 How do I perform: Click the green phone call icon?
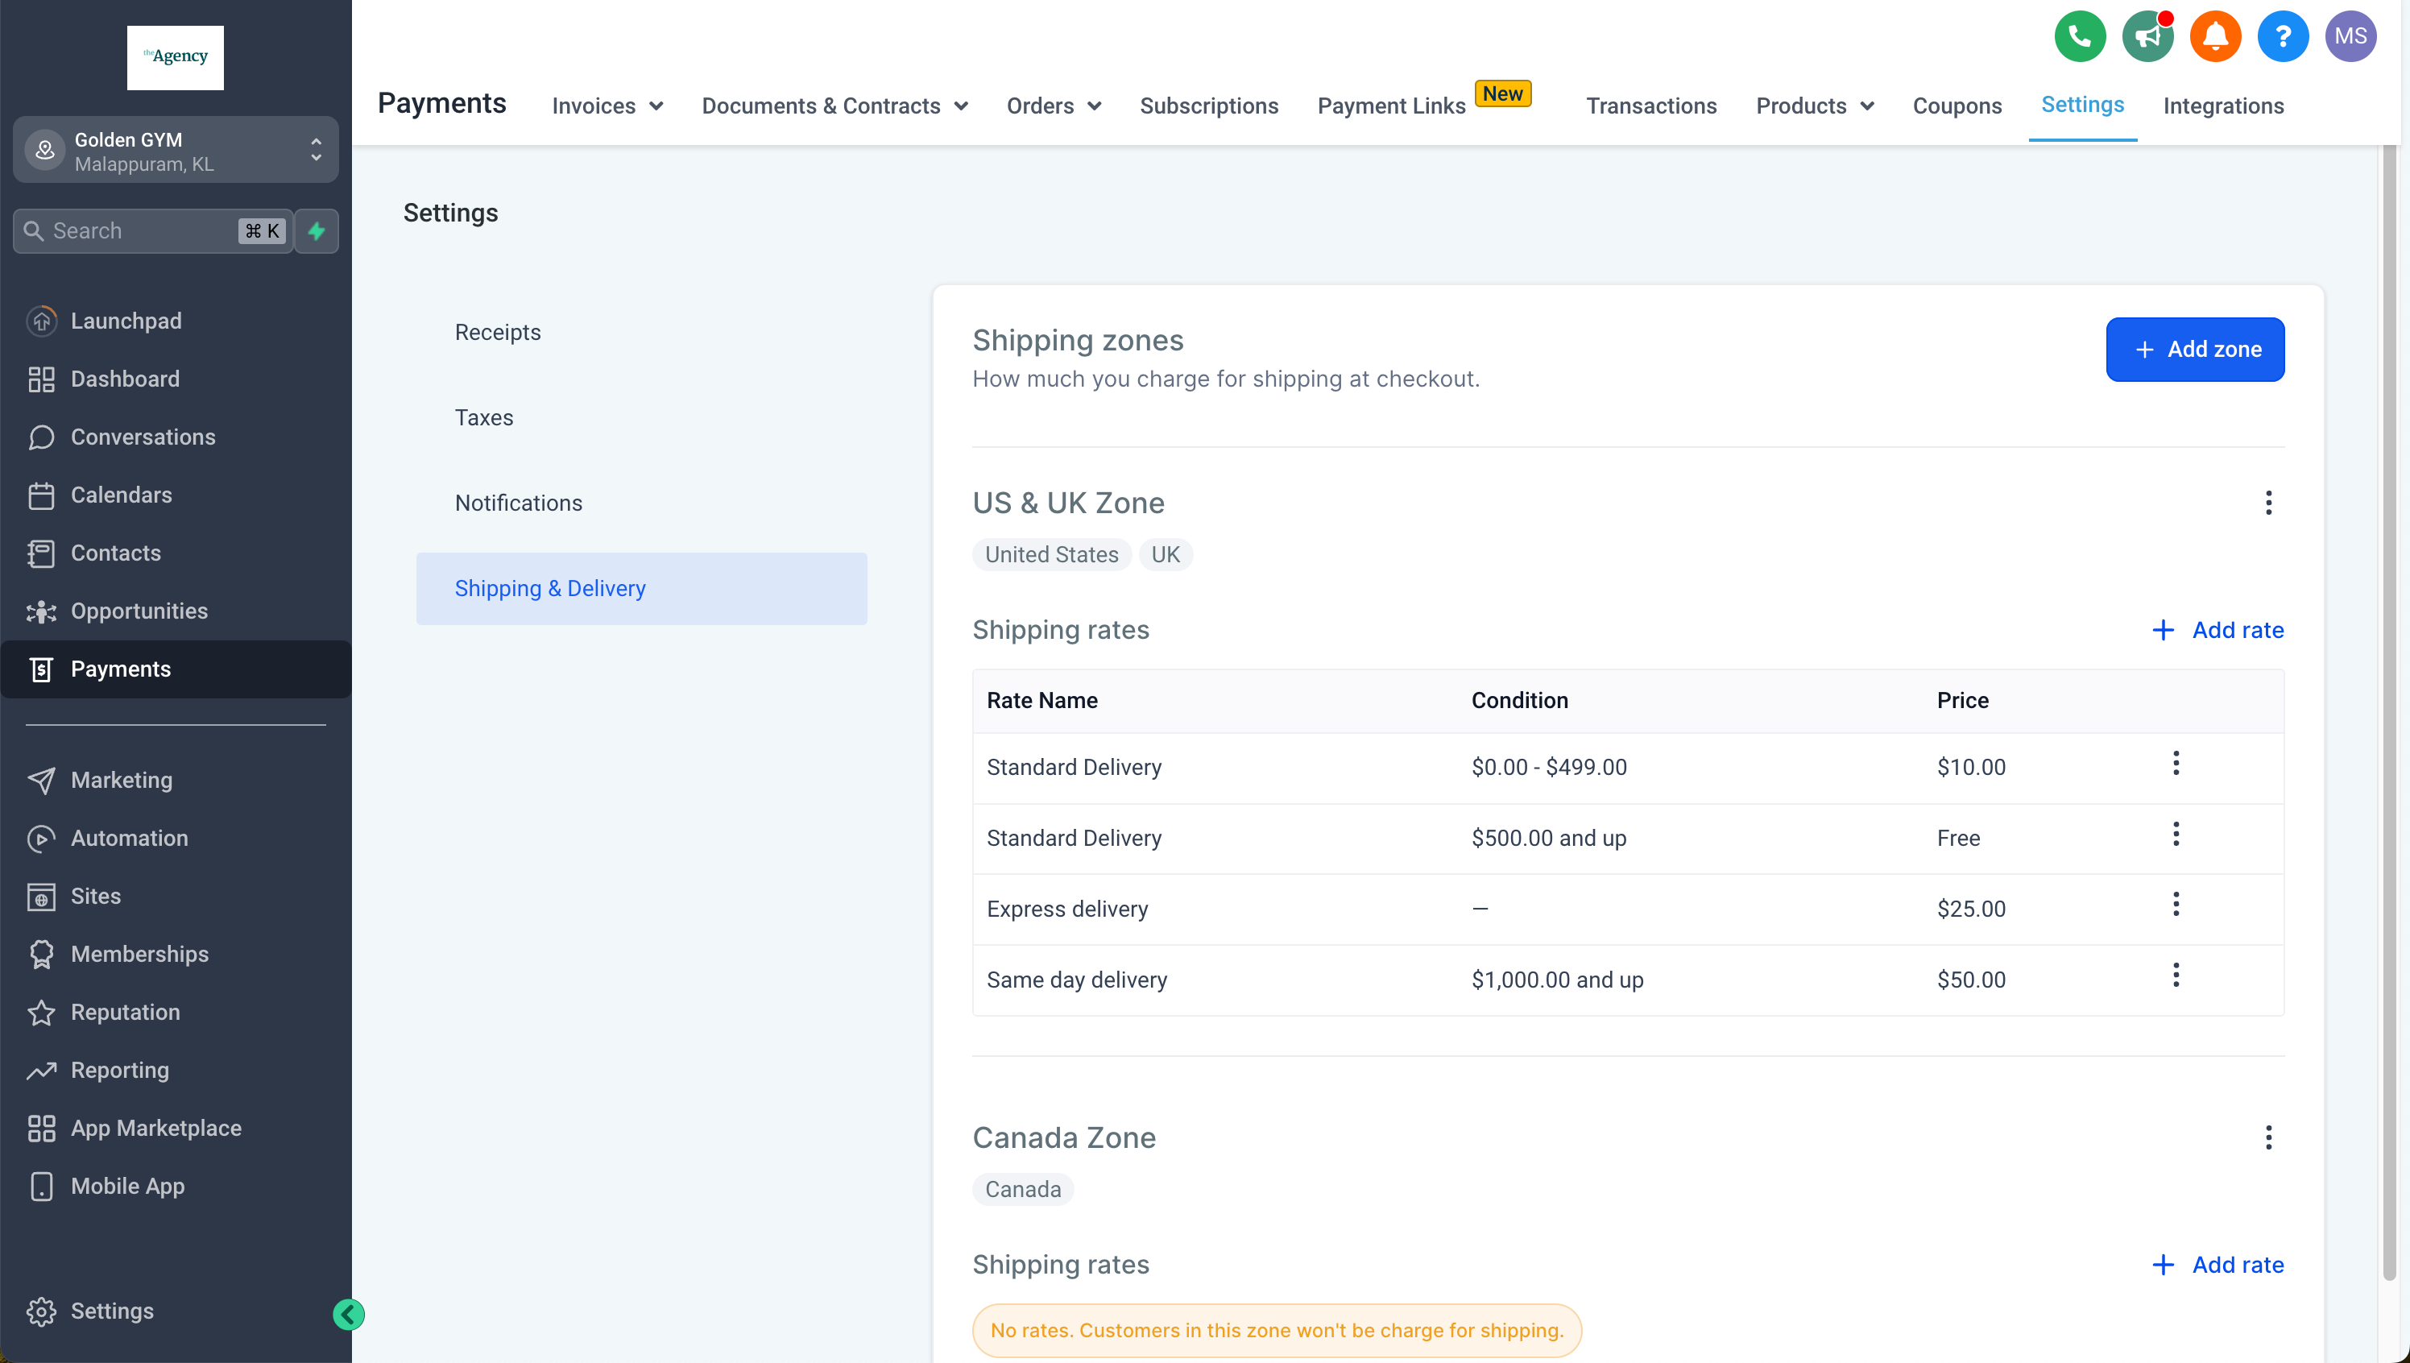(2079, 36)
